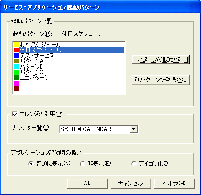Image resolution: width=201 pixels, height=195 pixels.
Task: Select エコパターン in the pattern list
Action: [34, 78]
